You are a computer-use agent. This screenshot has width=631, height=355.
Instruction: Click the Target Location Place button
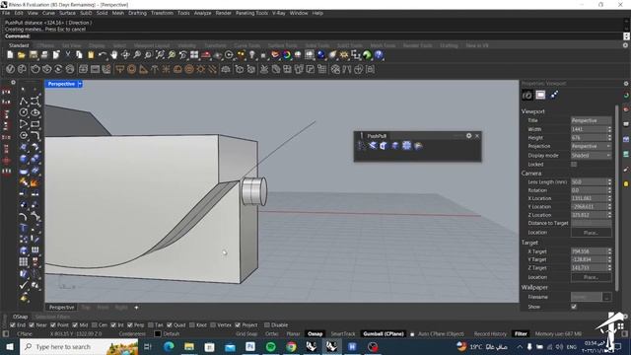coord(591,277)
